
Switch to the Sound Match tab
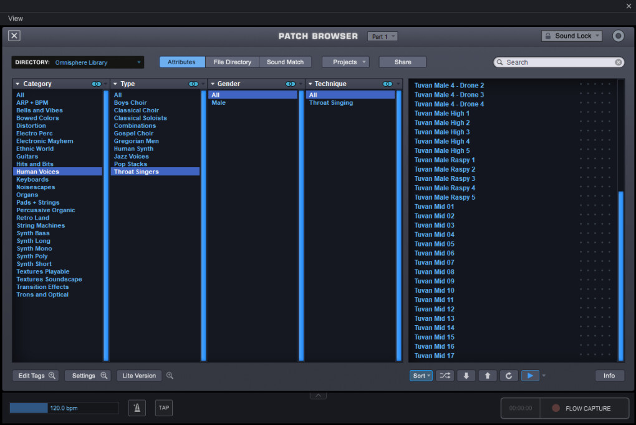(285, 62)
